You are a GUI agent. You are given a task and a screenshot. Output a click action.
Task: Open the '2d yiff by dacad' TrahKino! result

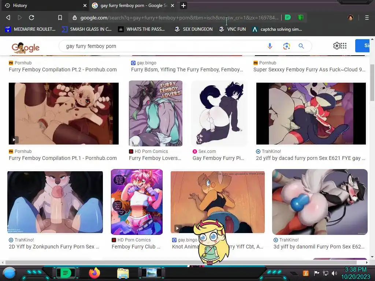click(311, 158)
